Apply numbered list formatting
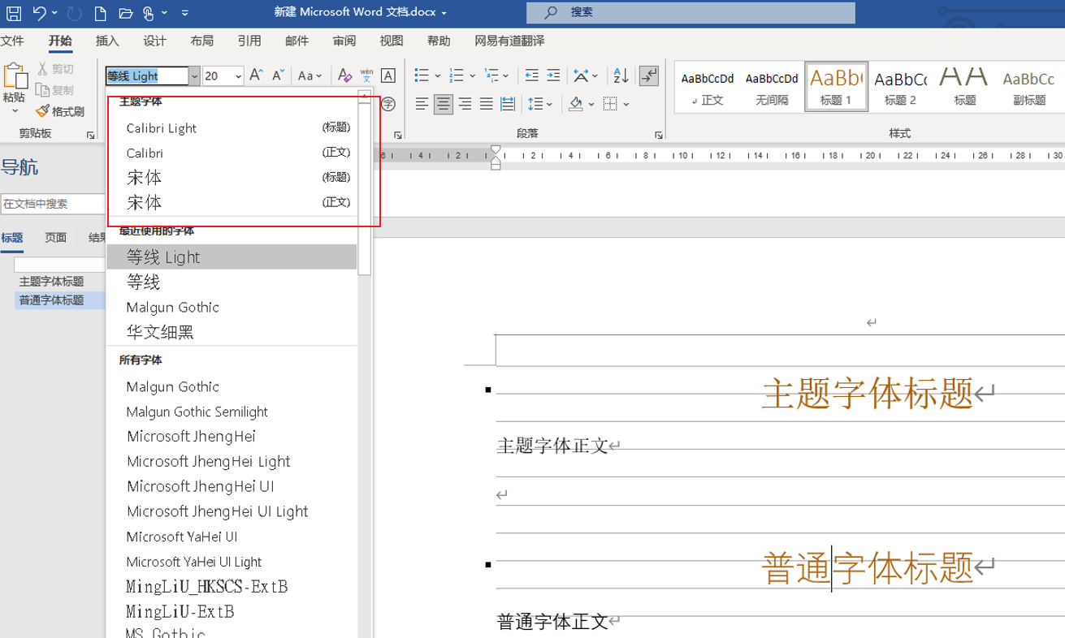Image resolution: width=1065 pixels, height=638 pixels. point(457,75)
